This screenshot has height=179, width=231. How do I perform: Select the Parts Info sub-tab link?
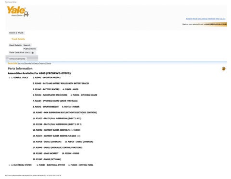[13, 63]
